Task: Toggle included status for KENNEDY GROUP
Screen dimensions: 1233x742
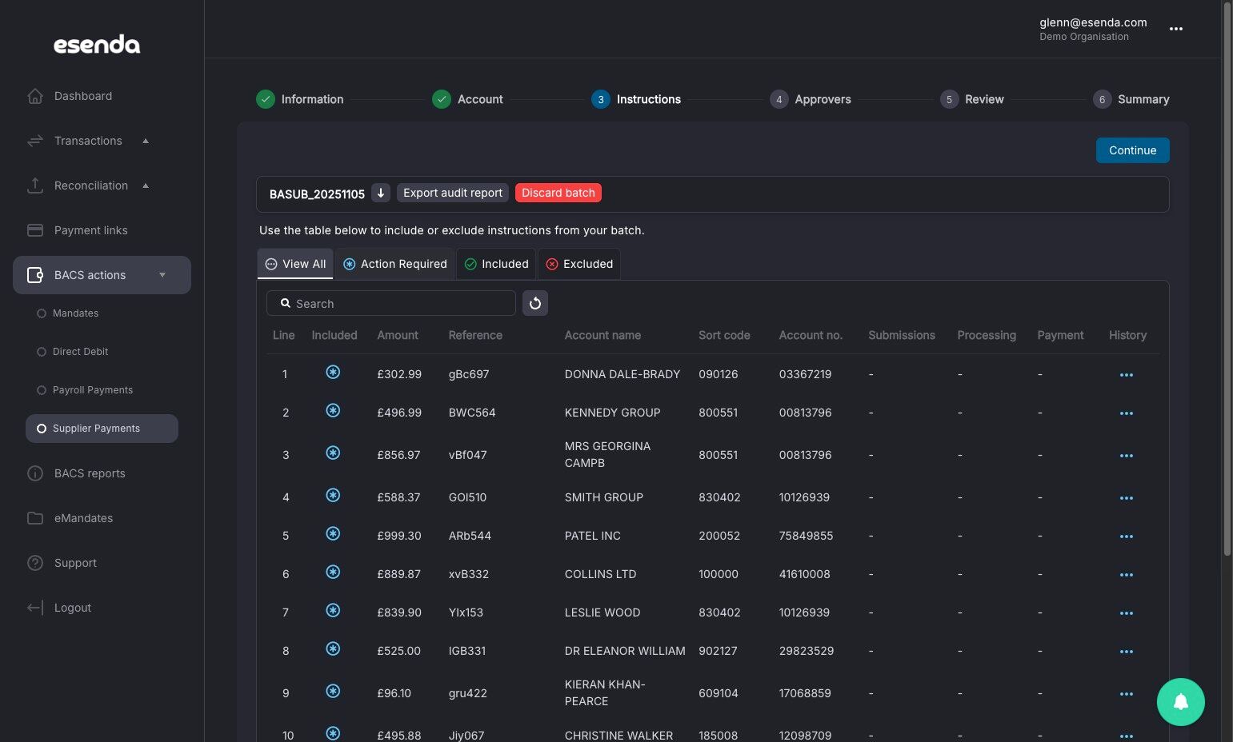Action: 334,410
